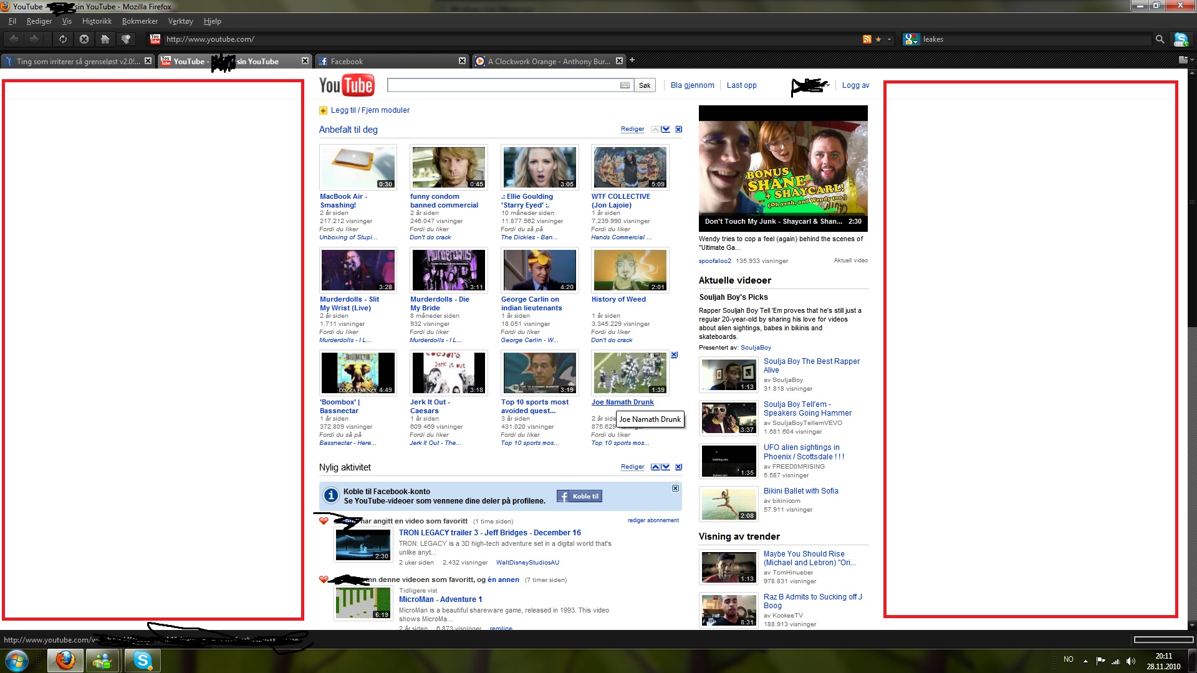Open the Bokmerker menu
Viewport: 1197px width, 673px height.
[140, 21]
